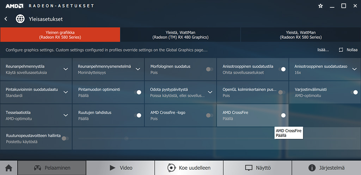Toggle Ruutunopeustavoitteen hallinta switch
Screen dimensions: 361x175
coord(65,138)
